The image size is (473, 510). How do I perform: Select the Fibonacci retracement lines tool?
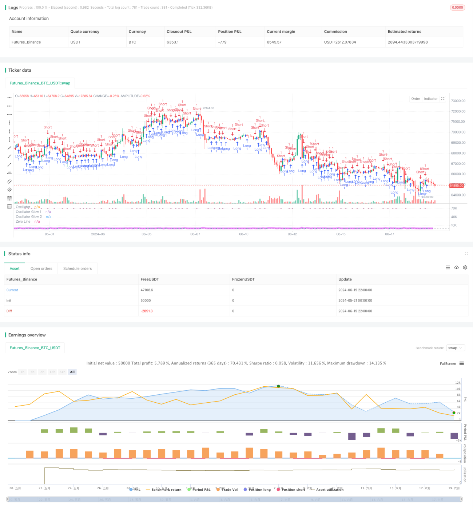pos(9,198)
